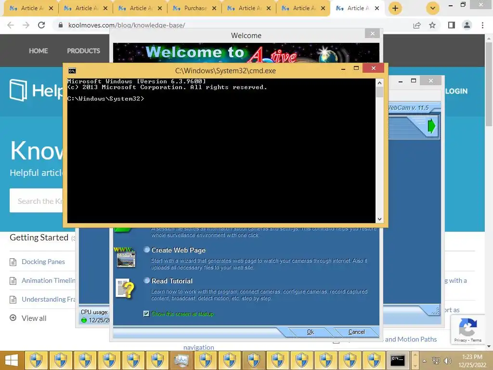Cancel the Welcome dialog

pos(357,332)
